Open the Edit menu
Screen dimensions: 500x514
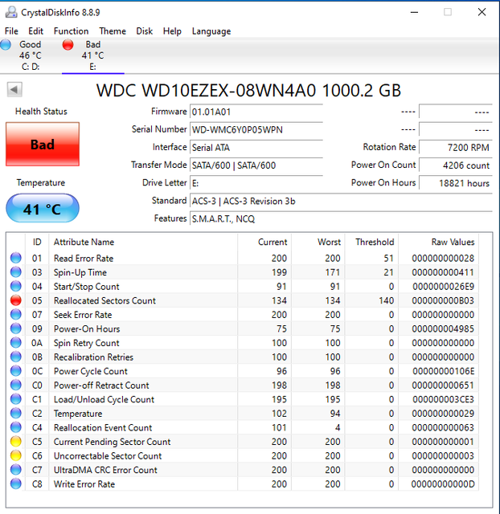(35, 31)
